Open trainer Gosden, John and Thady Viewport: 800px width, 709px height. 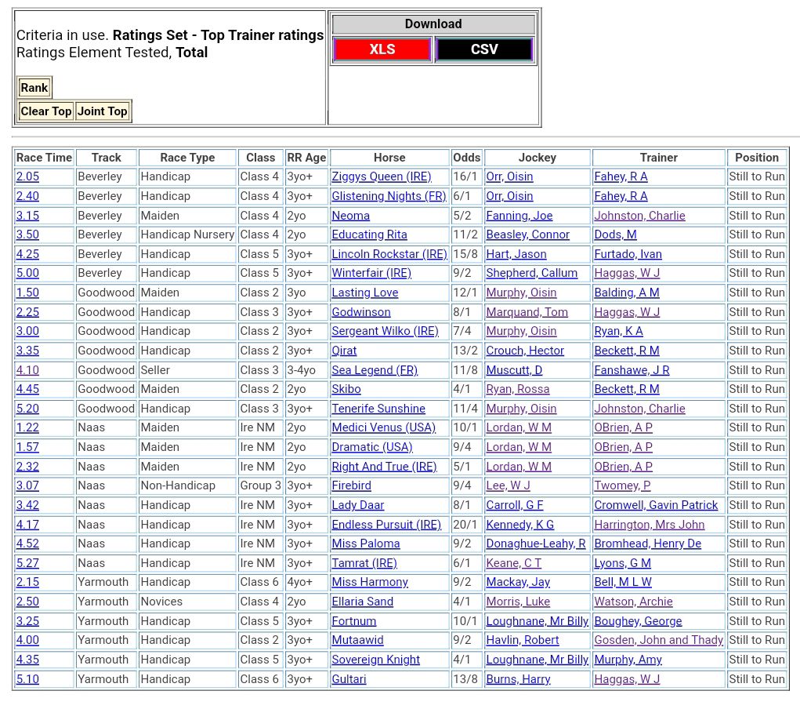[x=658, y=640]
